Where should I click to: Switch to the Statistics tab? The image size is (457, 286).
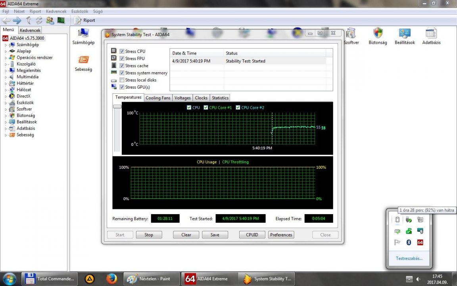(220, 98)
